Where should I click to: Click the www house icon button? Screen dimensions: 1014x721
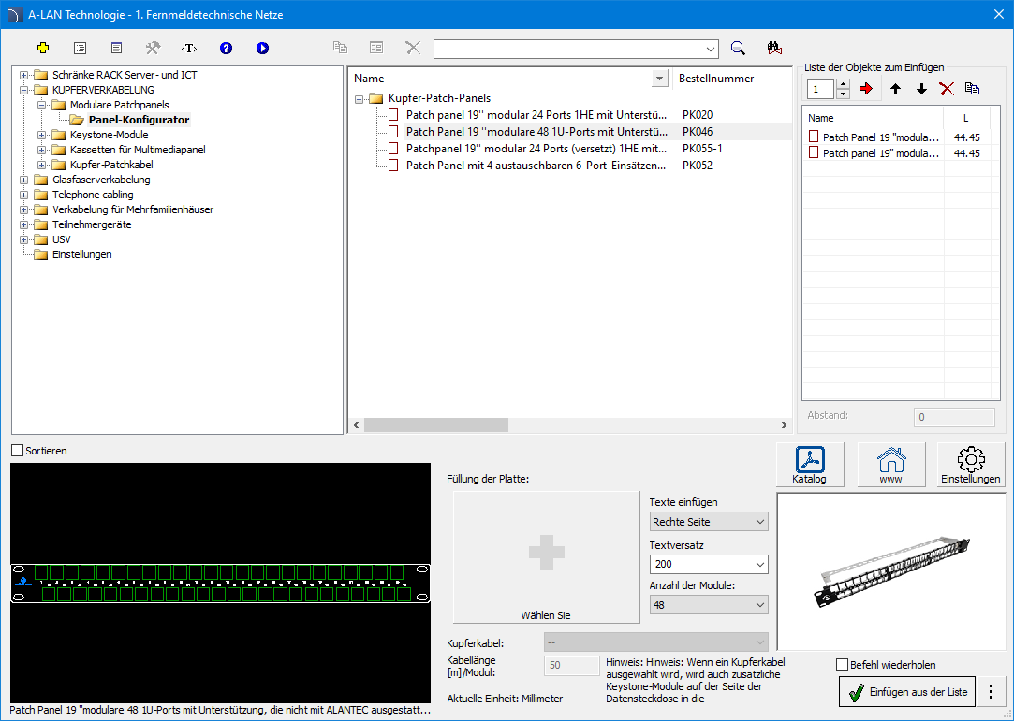[890, 465]
